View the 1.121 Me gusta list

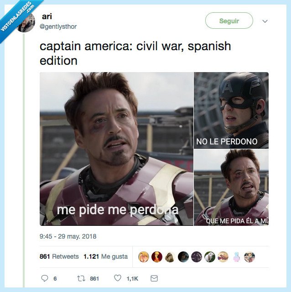(x=105, y=256)
